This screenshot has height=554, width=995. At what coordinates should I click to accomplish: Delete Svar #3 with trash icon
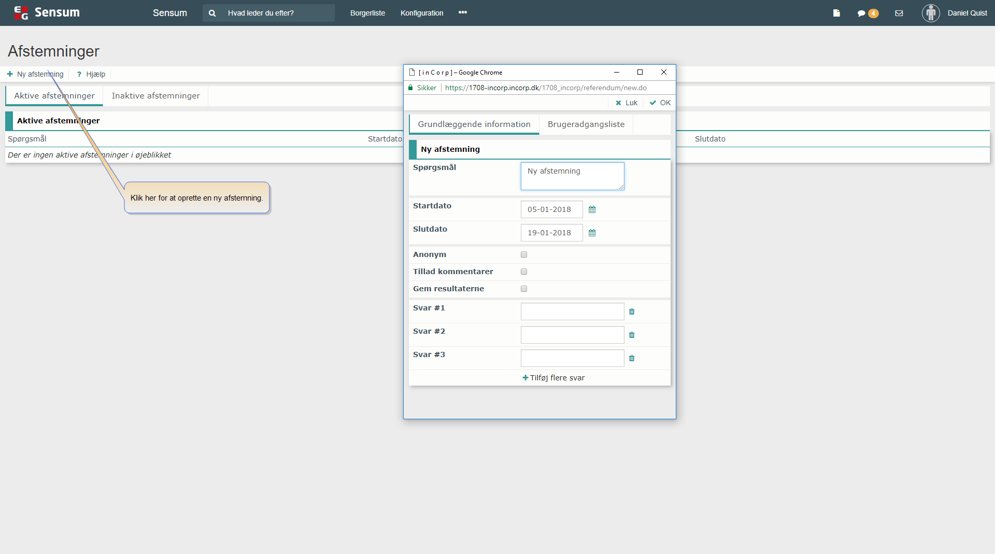(x=632, y=358)
